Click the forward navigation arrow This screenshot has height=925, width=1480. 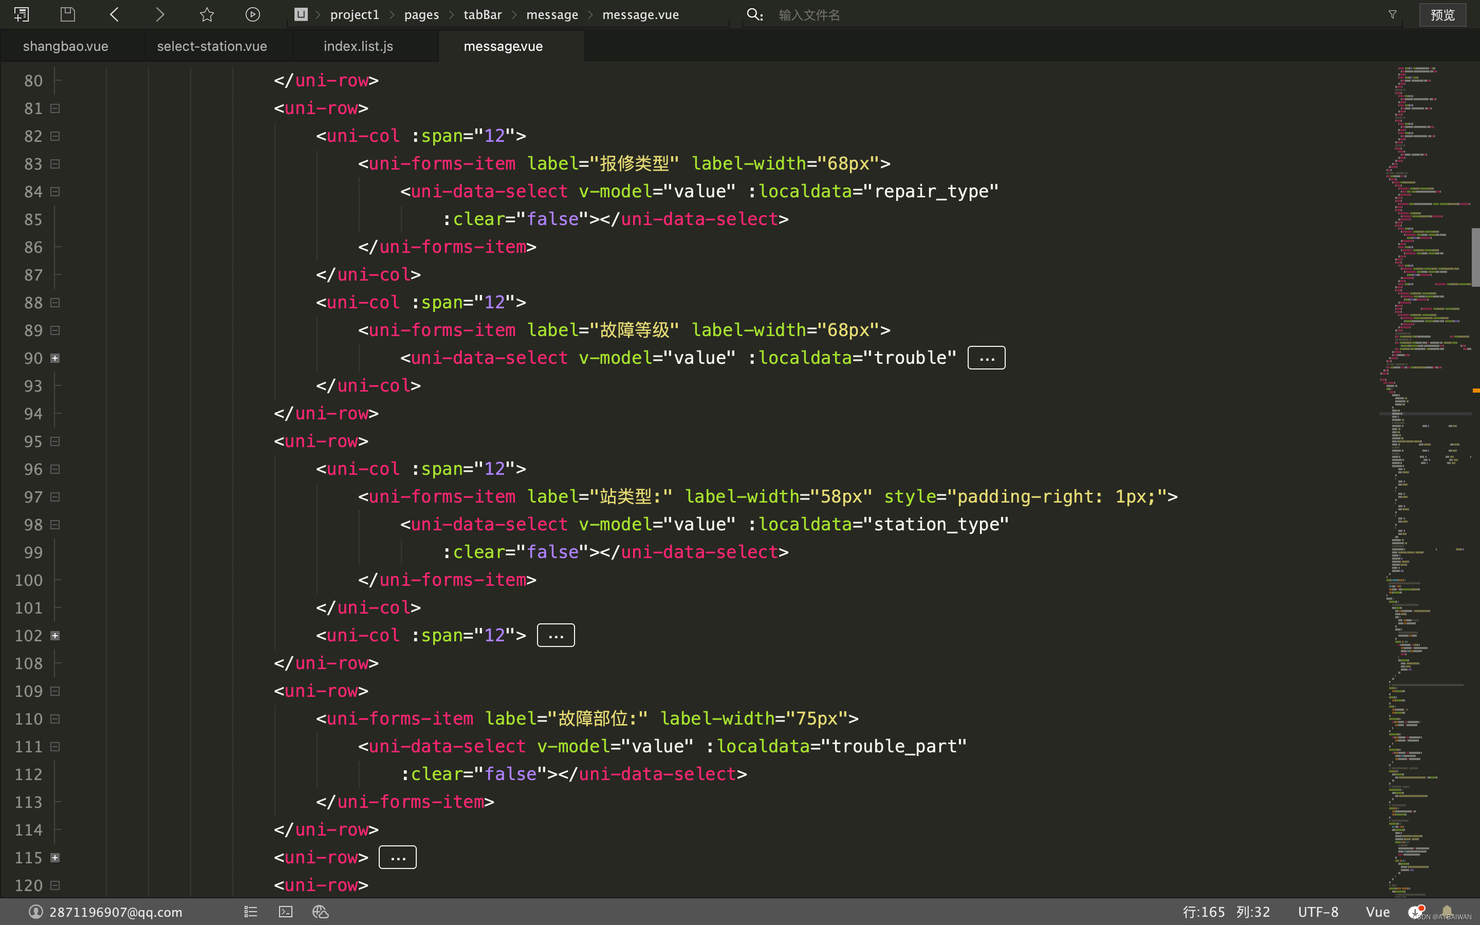(160, 14)
